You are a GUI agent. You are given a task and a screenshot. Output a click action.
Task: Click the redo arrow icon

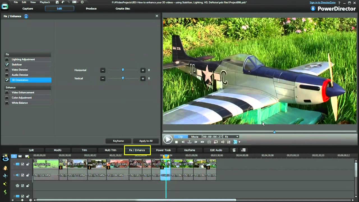68,2
